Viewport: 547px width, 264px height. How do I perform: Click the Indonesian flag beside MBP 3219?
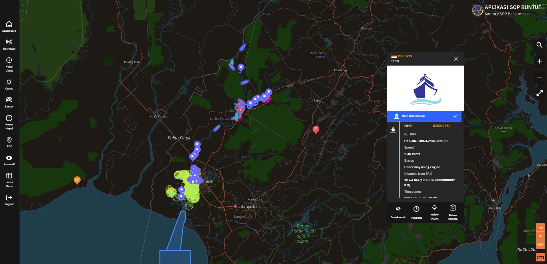[x=394, y=56]
